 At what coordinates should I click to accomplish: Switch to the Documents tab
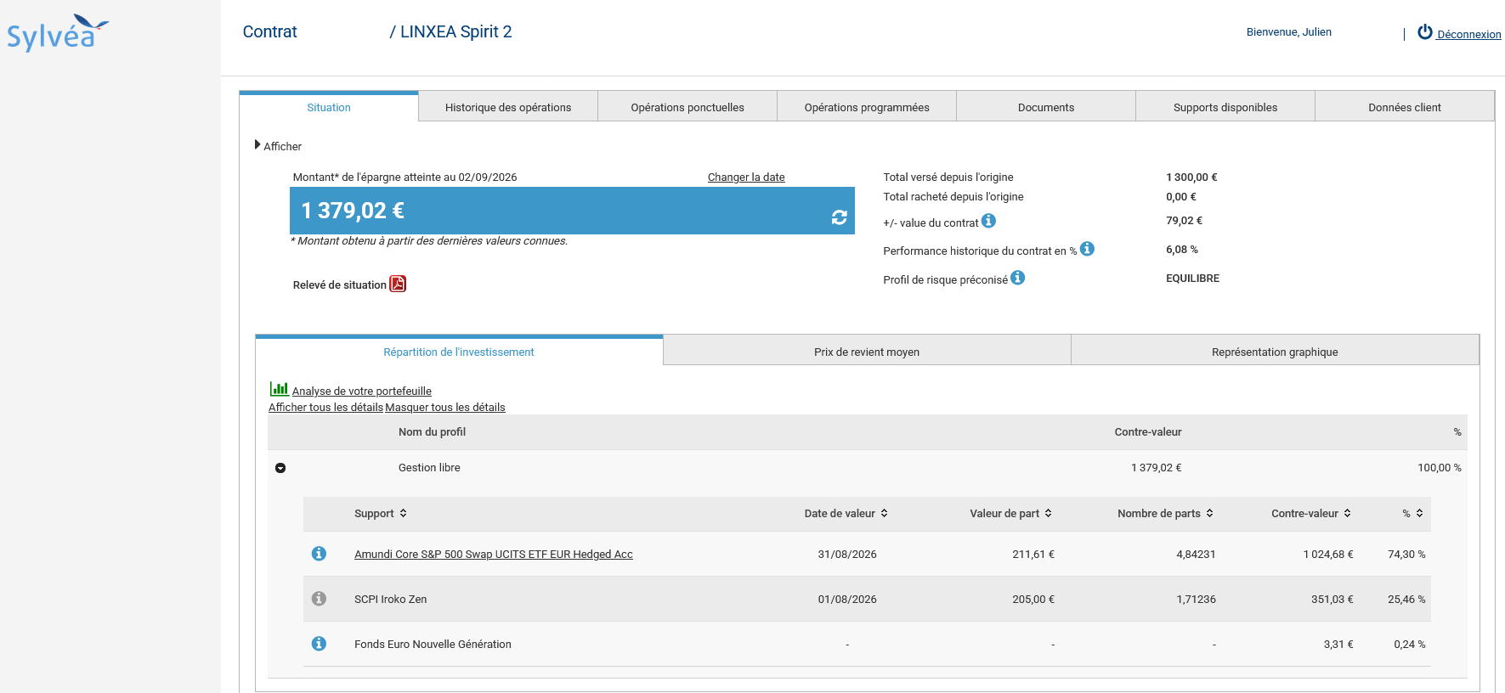tap(1046, 107)
